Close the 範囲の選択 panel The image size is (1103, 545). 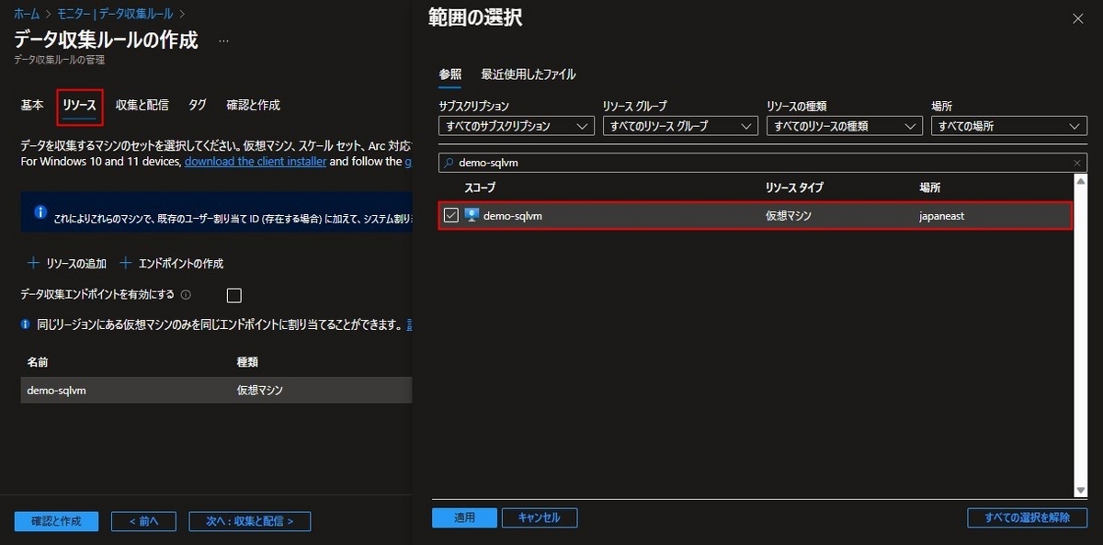click(x=1078, y=18)
